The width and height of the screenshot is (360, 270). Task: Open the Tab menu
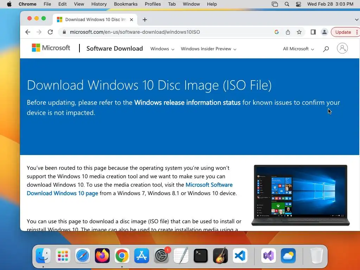172,4
